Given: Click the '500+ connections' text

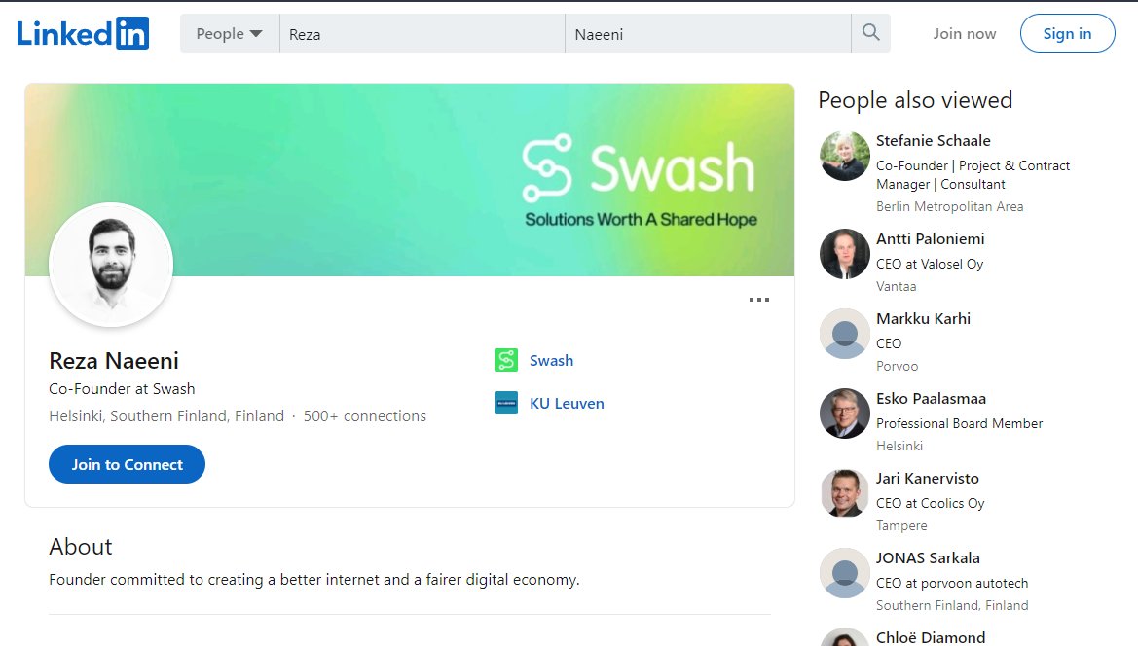Looking at the screenshot, I should (x=365, y=416).
